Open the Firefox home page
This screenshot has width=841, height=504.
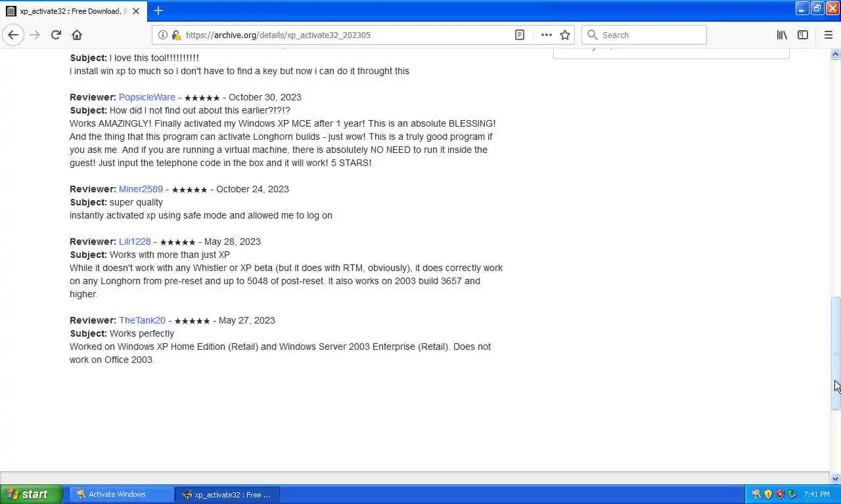pos(77,35)
